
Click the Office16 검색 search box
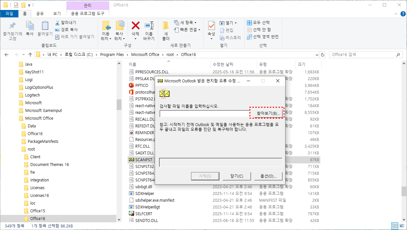[366, 54]
